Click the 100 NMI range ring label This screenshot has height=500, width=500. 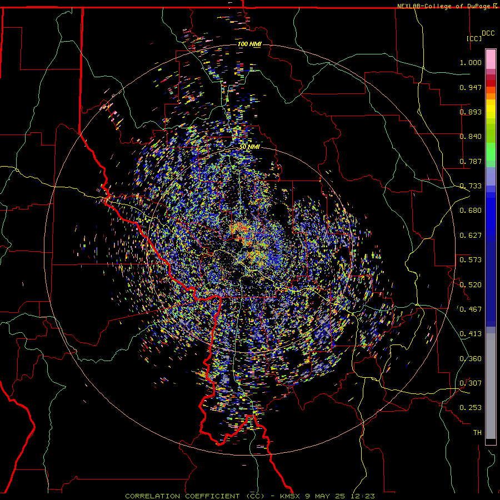click(249, 44)
